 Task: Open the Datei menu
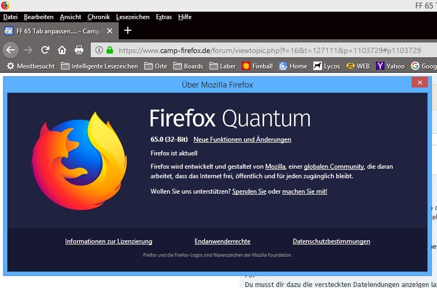10,17
